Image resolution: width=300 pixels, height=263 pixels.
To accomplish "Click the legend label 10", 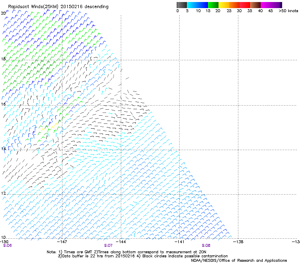I will coord(198,11).
